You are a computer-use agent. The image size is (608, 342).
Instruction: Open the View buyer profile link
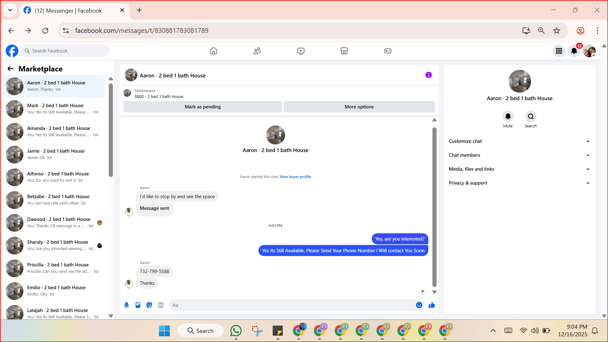(295, 177)
